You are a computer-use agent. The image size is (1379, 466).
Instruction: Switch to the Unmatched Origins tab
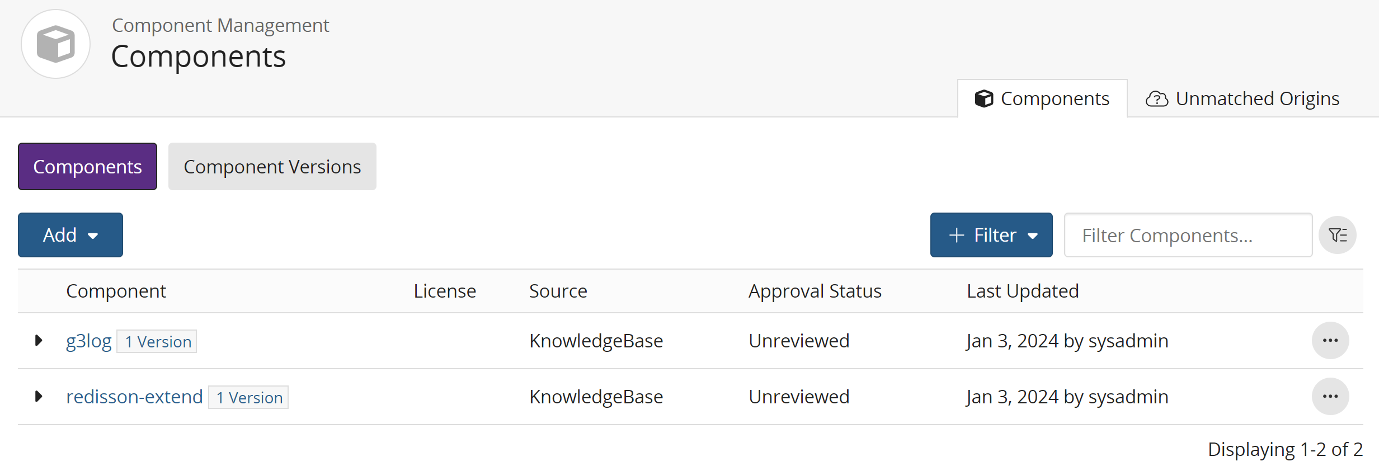1257,98
